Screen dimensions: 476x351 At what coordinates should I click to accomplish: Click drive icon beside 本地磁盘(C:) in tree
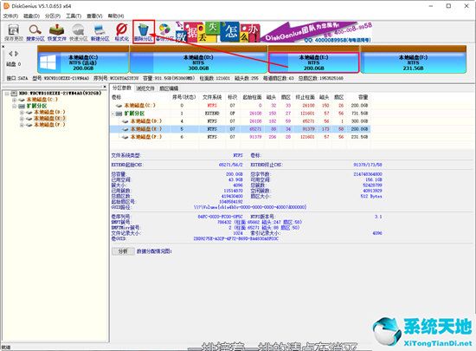click(x=22, y=100)
